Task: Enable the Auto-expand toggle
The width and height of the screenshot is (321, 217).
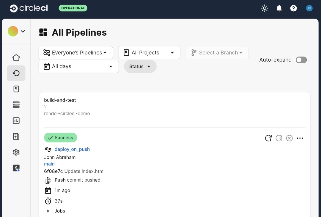Action: pos(301,60)
